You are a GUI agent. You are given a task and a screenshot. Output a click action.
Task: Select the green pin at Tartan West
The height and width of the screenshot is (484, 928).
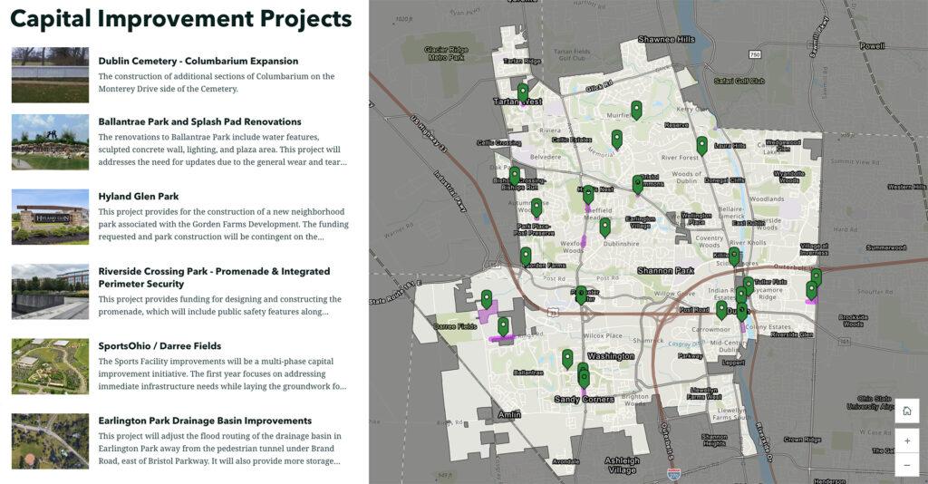(523, 92)
